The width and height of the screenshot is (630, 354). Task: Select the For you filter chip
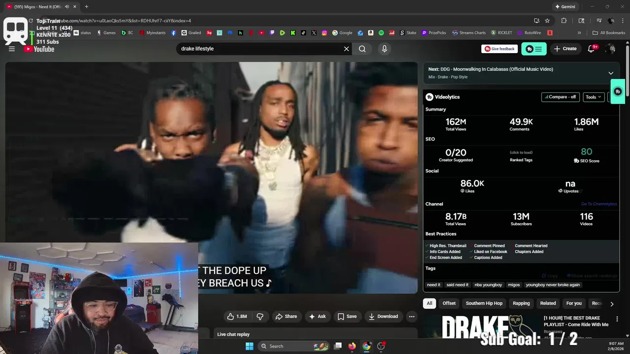pyautogui.click(x=573, y=303)
